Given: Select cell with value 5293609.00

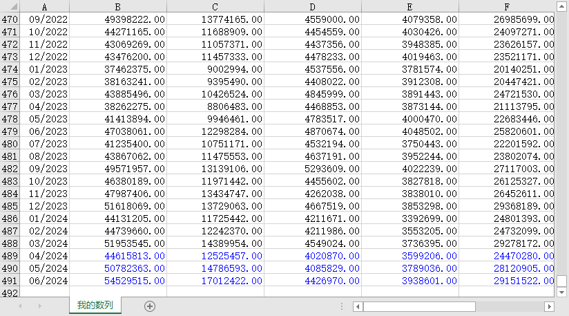Looking at the screenshot, I should 312,169.
